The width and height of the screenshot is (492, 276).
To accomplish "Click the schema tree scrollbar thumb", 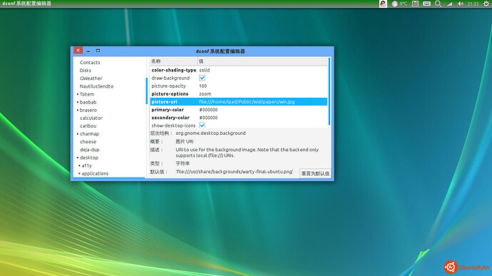I will coord(147,91).
